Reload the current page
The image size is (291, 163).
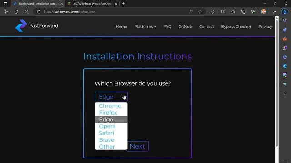(x=16, y=11)
